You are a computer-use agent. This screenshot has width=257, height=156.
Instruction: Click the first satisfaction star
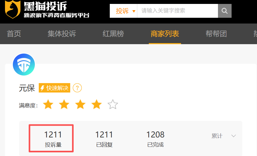[48, 104]
